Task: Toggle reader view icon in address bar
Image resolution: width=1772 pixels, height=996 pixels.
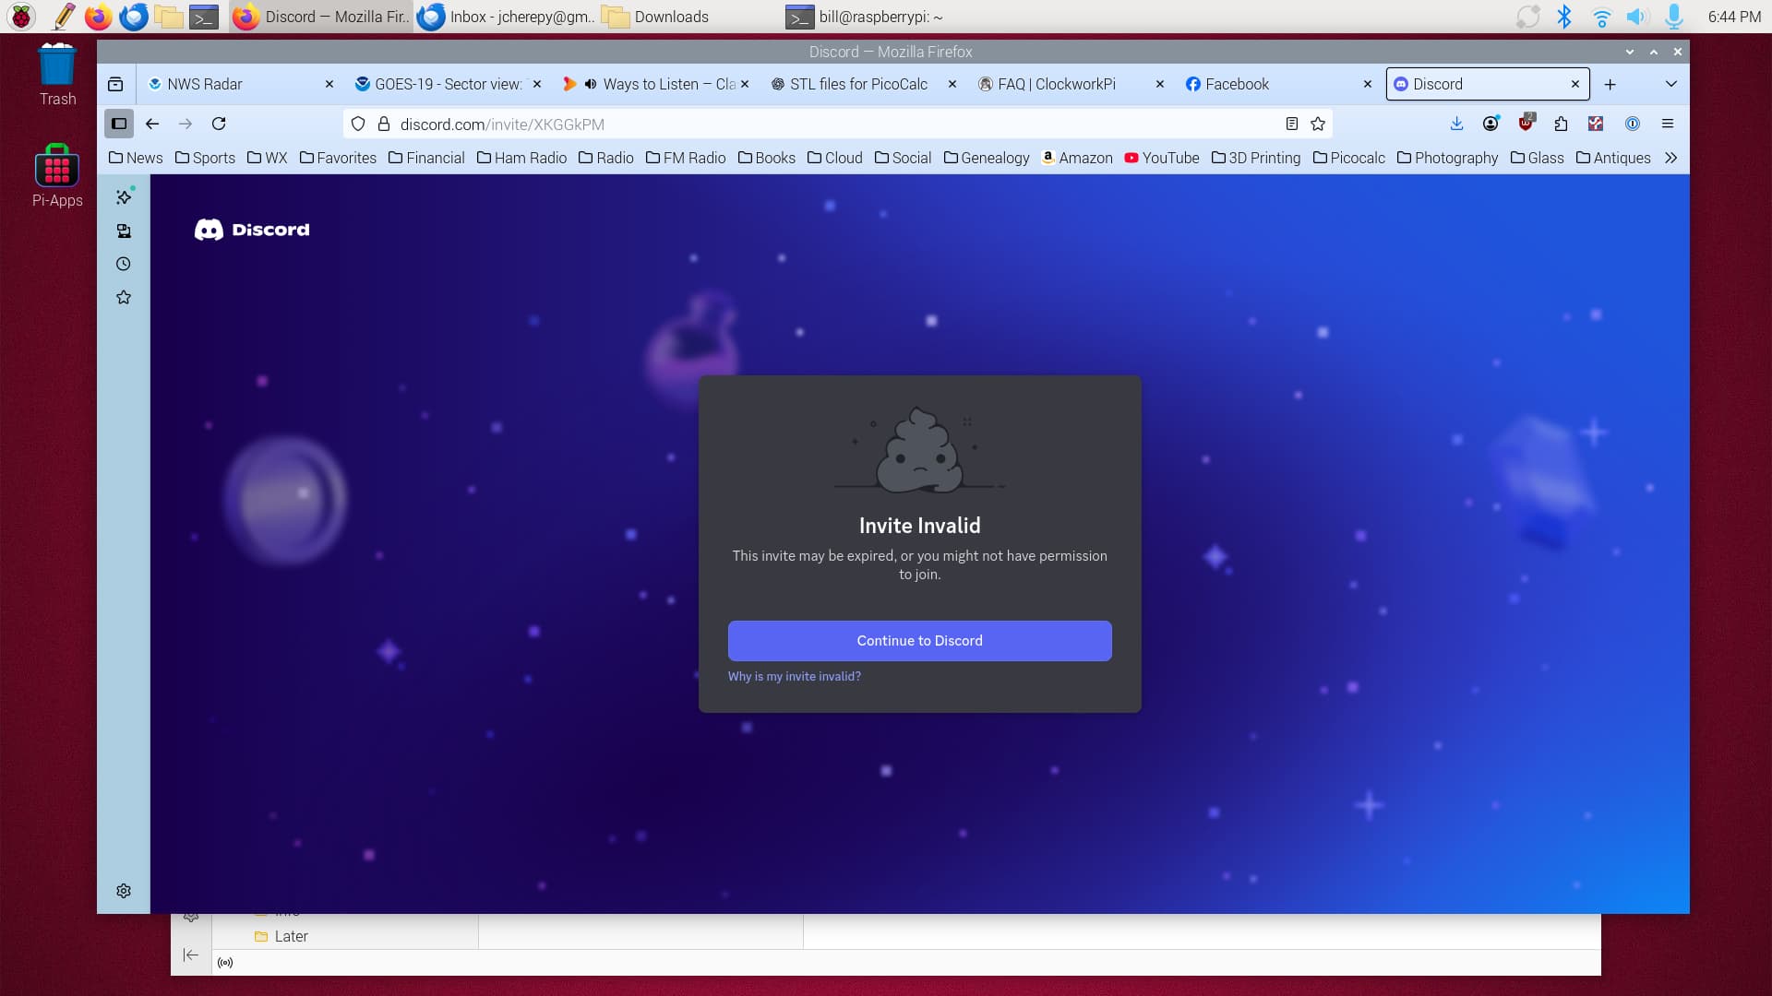Action: (1292, 124)
